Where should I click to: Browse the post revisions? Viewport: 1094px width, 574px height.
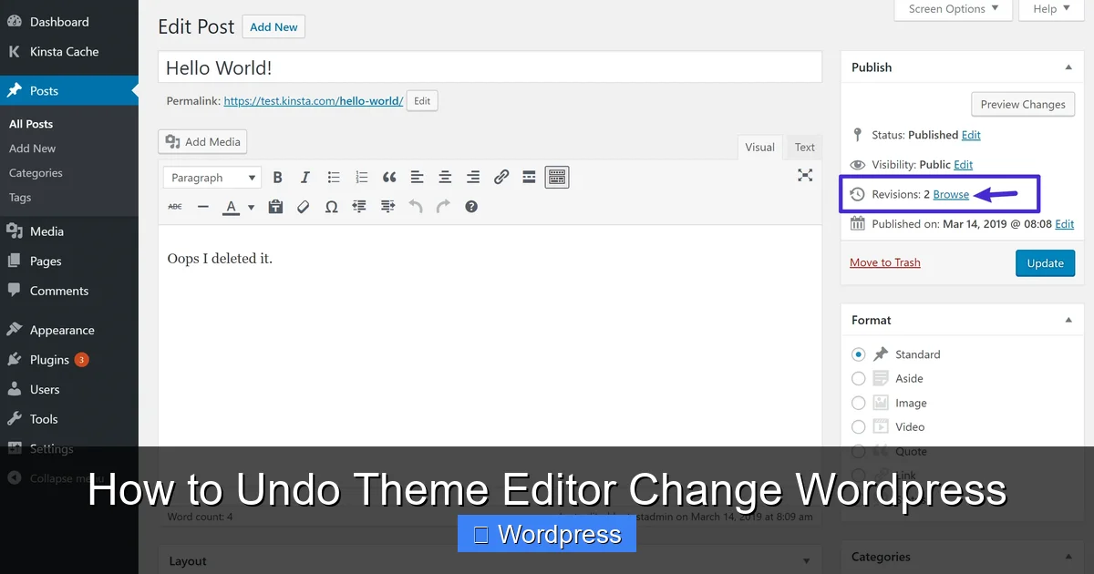(951, 195)
